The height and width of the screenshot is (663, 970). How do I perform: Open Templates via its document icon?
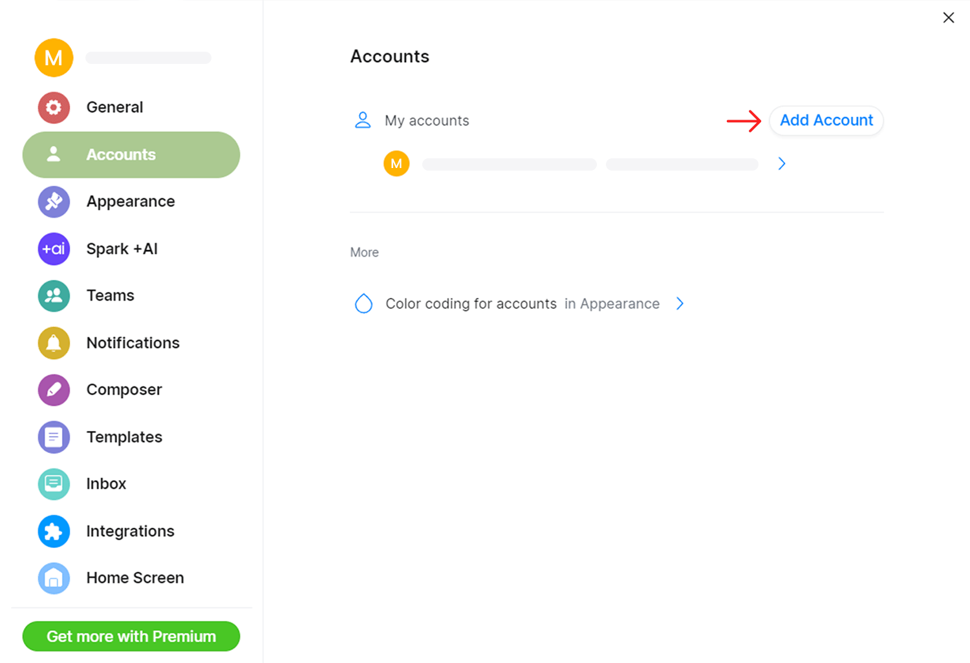pyautogui.click(x=54, y=437)
